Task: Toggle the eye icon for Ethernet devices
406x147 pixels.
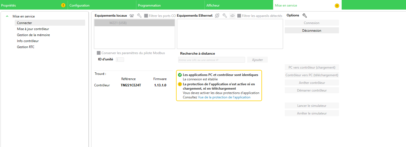Action: pos(232,16)
